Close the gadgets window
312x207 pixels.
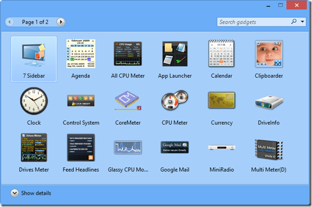pyautogui.click(x=296, y=5)
